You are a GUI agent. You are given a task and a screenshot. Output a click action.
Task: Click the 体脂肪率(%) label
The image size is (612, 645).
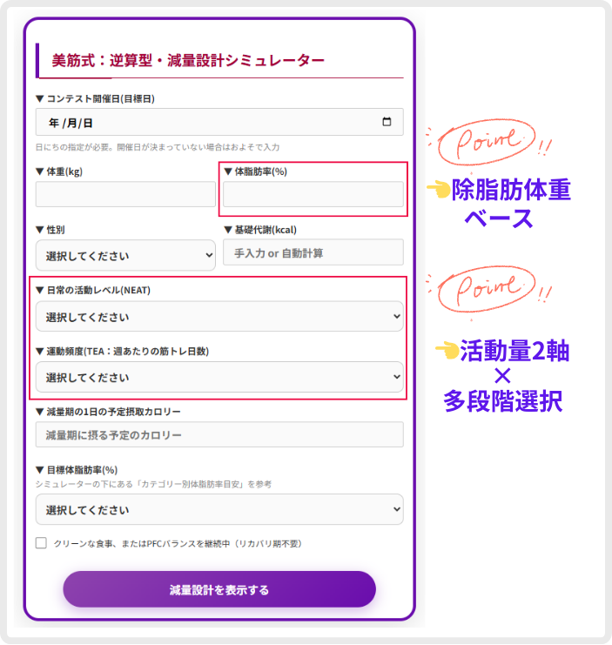coord(255,171)
